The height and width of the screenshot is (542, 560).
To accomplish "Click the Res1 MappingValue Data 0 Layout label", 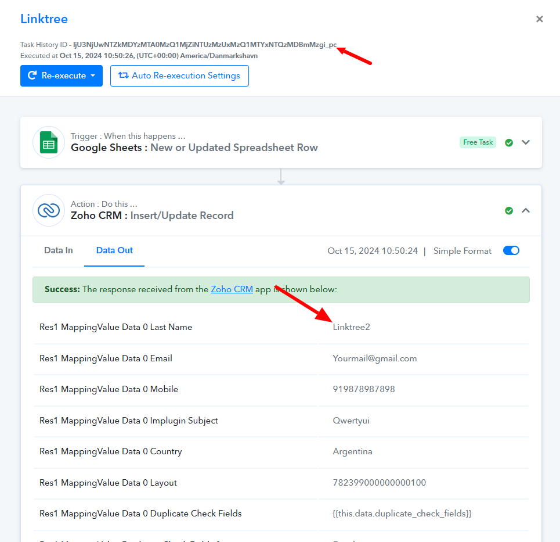I will pos(108,483).
